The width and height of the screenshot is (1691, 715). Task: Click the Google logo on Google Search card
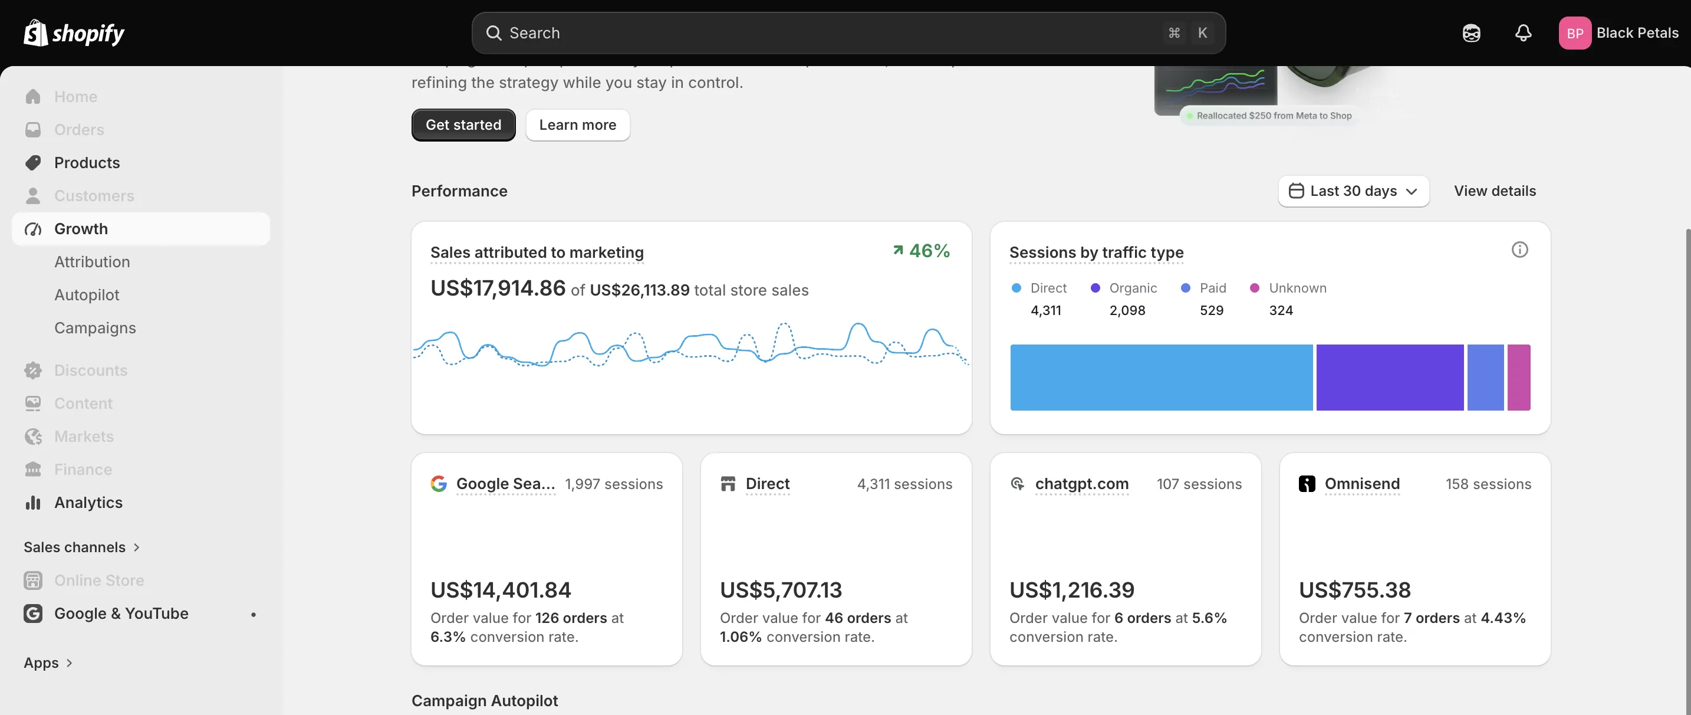pos(439,484)
